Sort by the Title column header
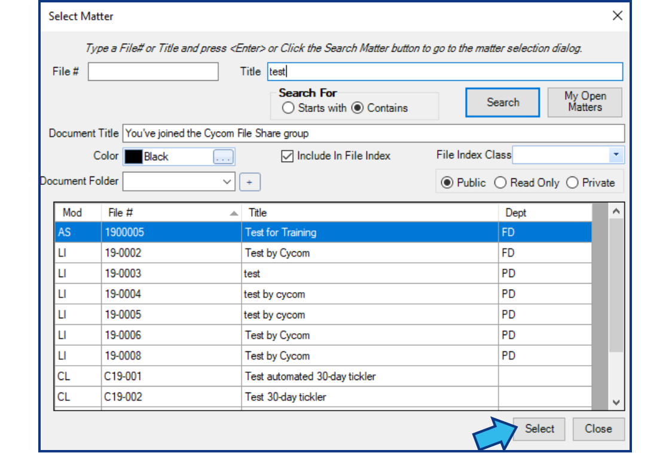The width and height of the screenshot is (672, 453). (x=370, y=213)
